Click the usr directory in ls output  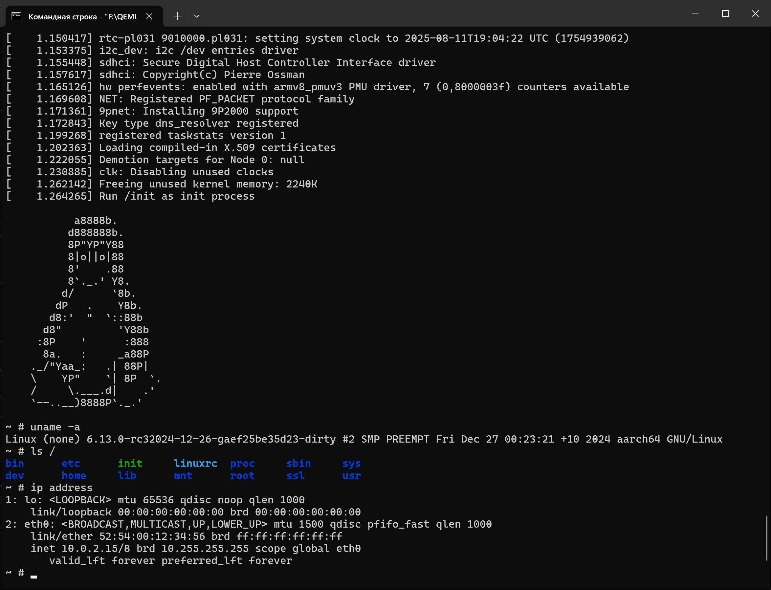pyautogui.click(x=352, y=475)
